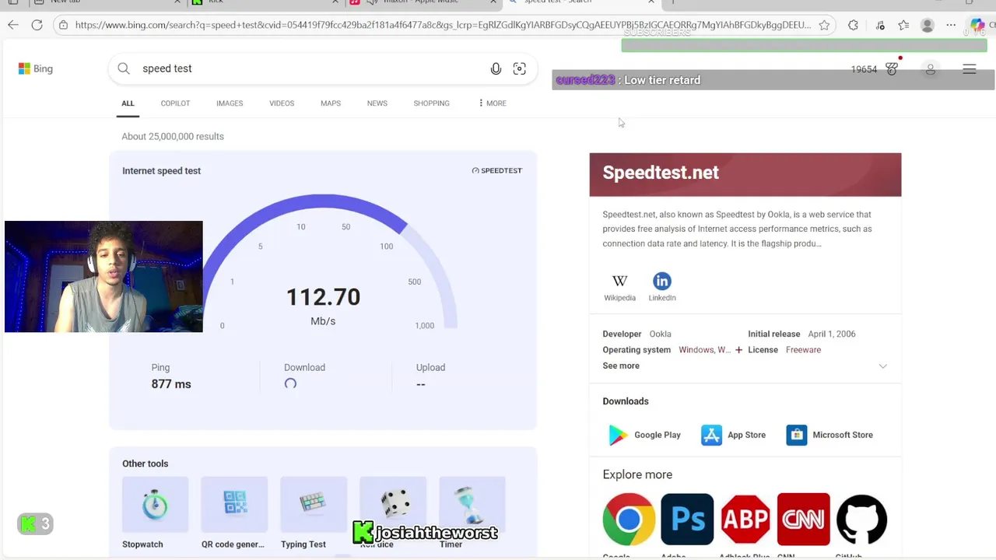
Task: Add this page to favorites with the star icon
Action: [x=824, y=25]
